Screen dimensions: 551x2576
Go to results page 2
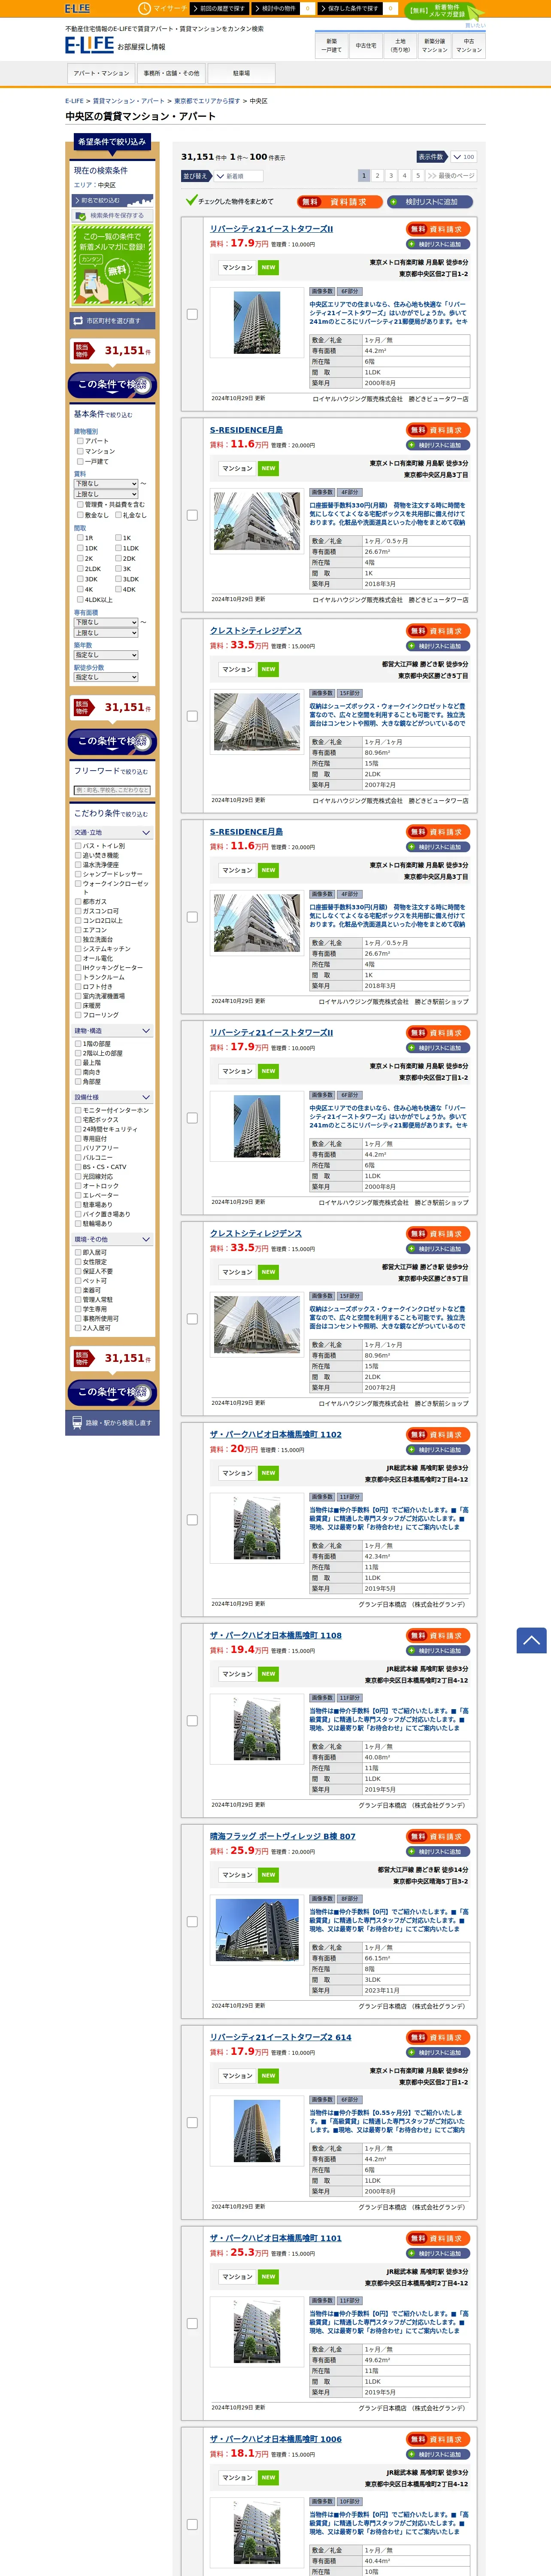click(377, 175)
